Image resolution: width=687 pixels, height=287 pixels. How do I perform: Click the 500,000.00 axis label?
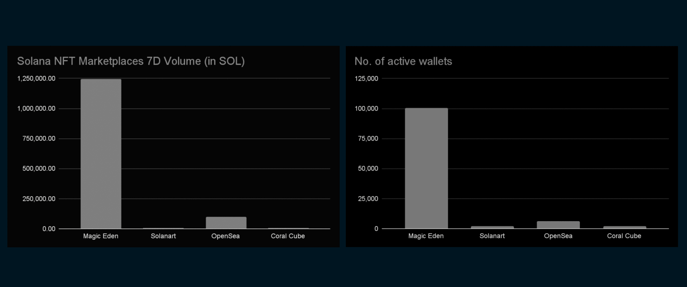(39, 168)
